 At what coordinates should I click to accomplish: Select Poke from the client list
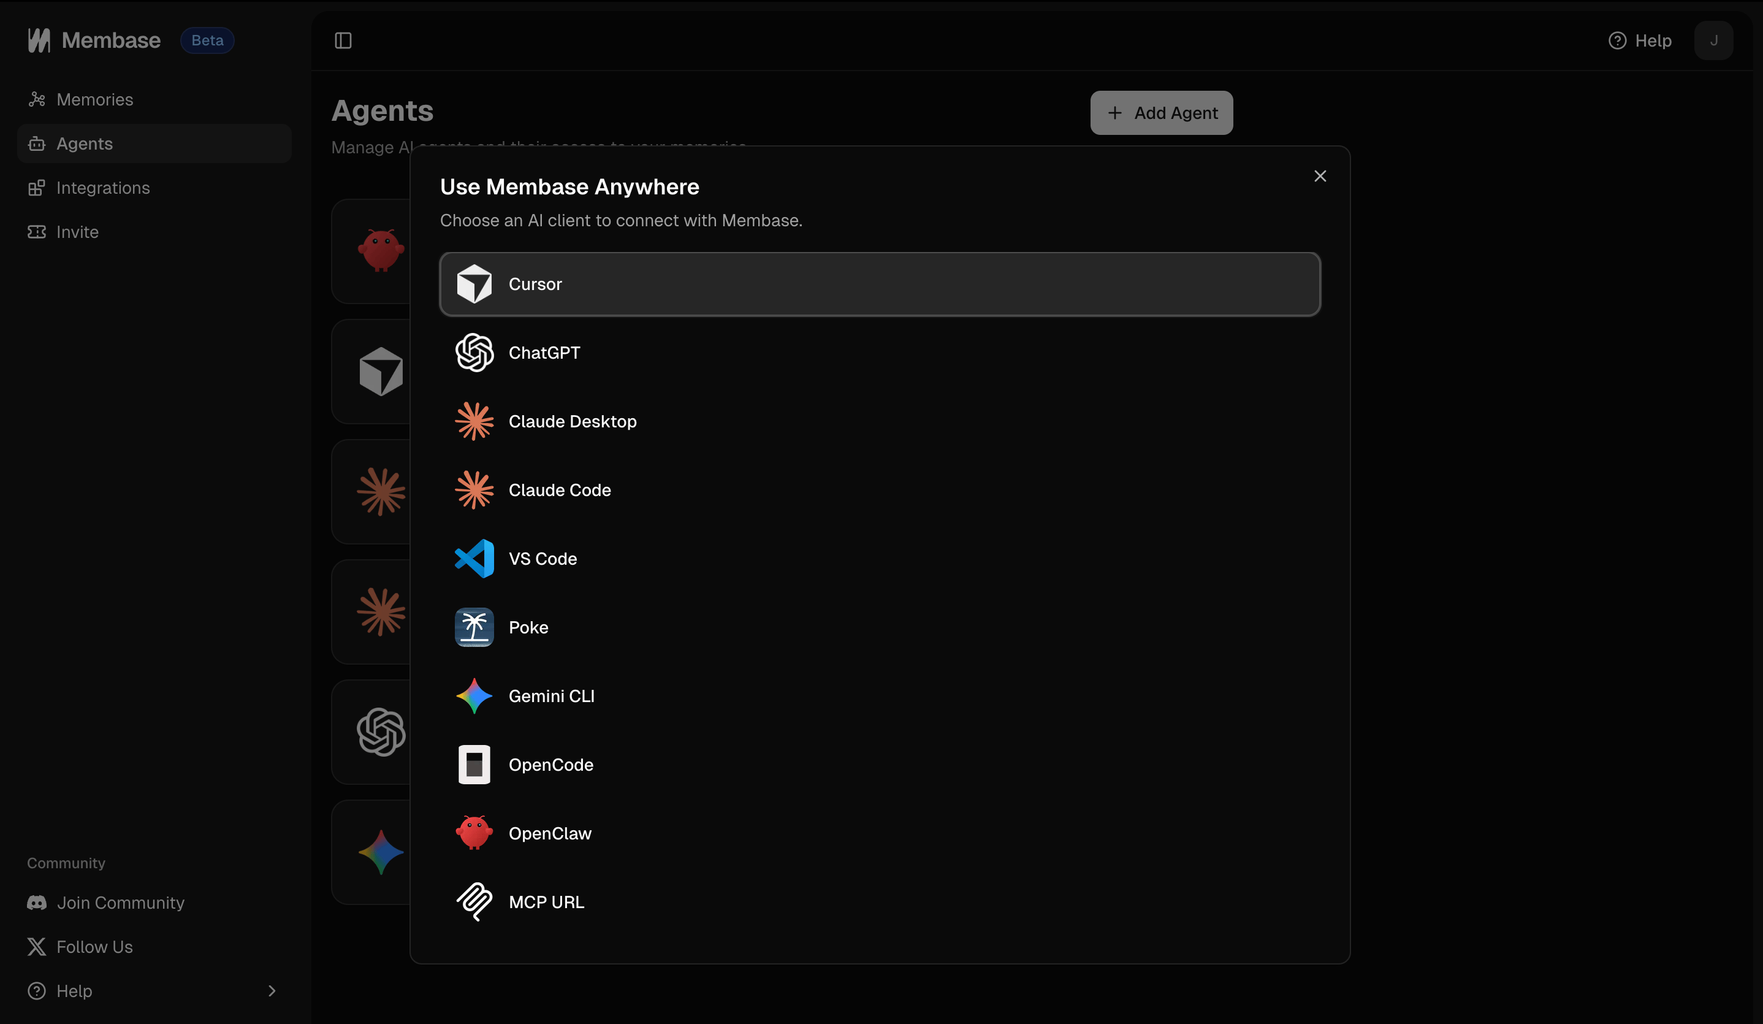click(x=880, y=627)
